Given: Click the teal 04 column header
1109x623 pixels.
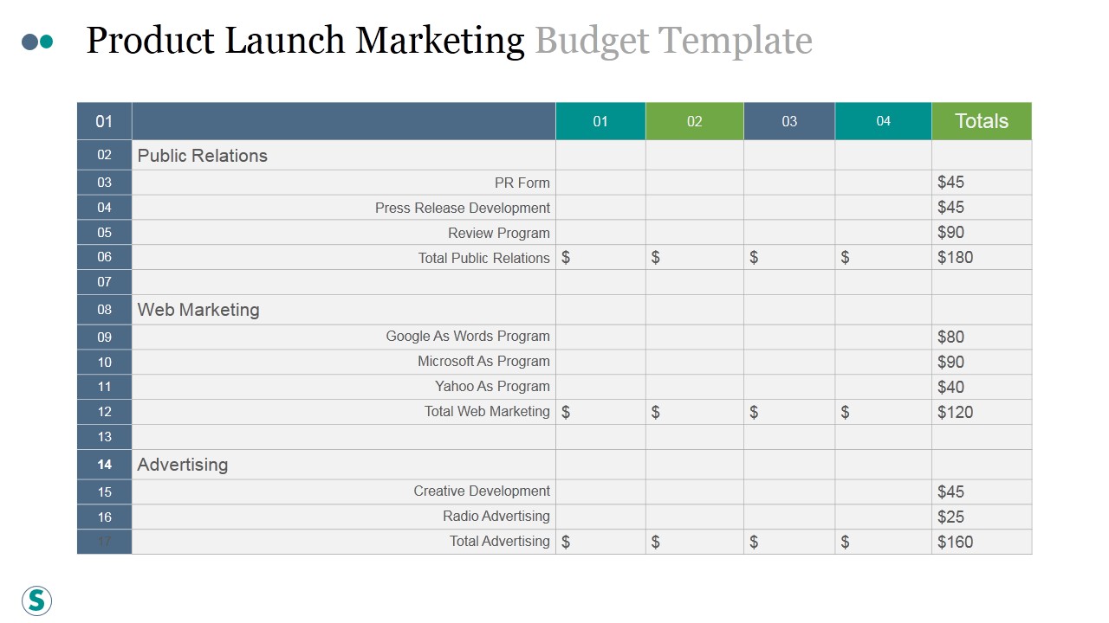Looking at the screenshot, I should pyautogui.click(x=883, y=121).
